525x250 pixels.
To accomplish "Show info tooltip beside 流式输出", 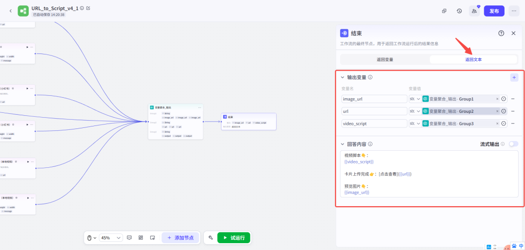I will [503, 144].
